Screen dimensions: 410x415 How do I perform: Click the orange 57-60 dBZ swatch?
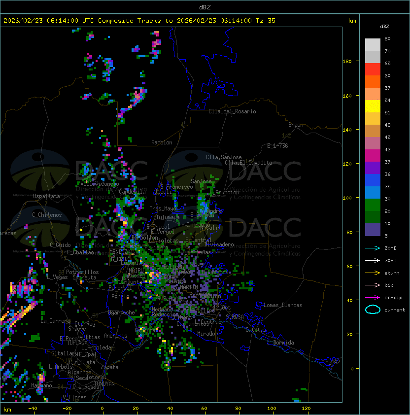[x=373, y=81]
